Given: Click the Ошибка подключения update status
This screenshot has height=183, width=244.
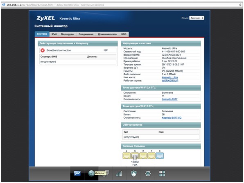Looking at the screenshot, I should pyautogui.click(x=174, y=58).
